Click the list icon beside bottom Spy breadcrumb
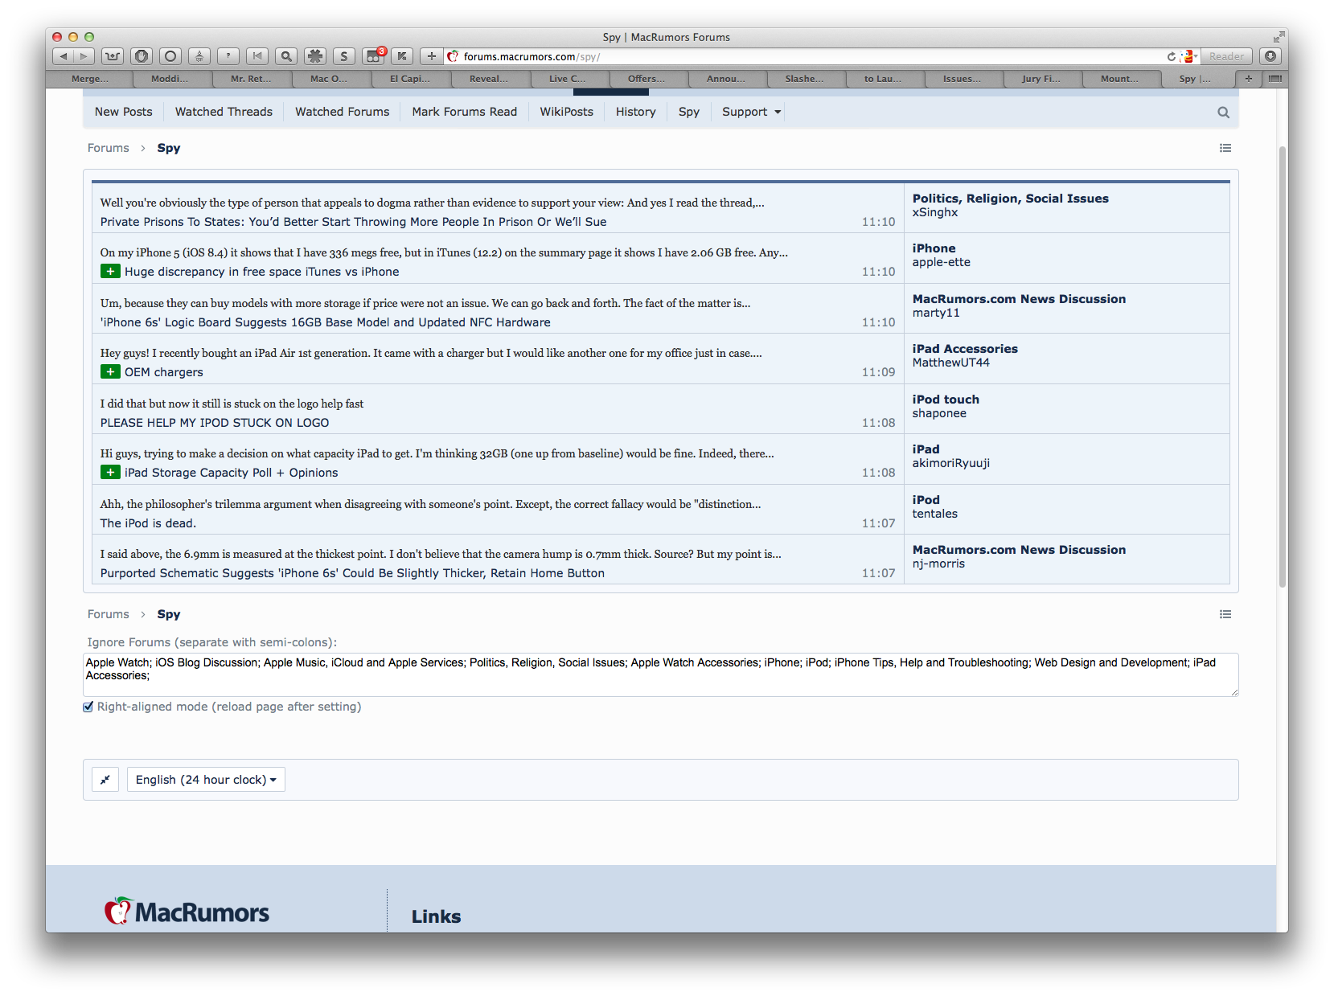The width and height of the screenshot is (1334, 996). 1225,614
